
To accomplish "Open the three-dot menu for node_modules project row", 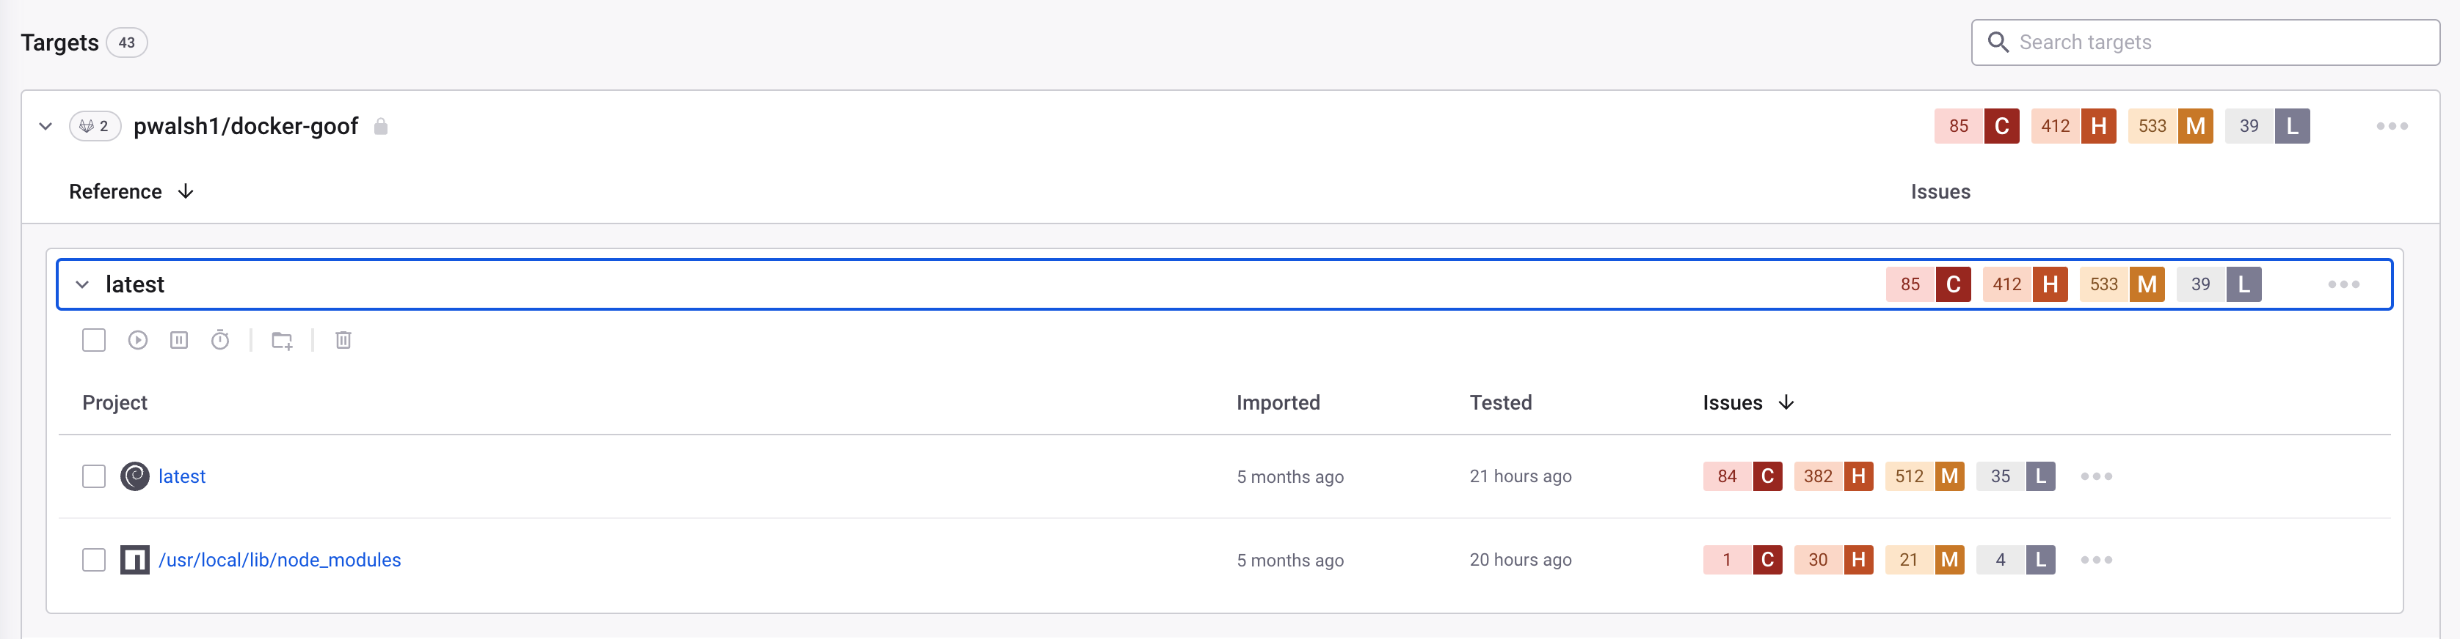I will click(x=2096, y=560).
